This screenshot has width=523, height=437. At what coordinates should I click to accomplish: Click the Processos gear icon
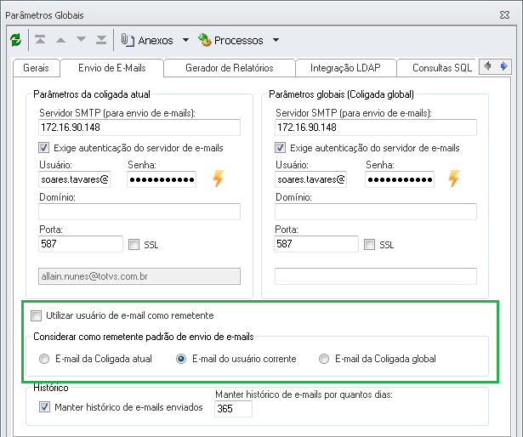[204, 40]
